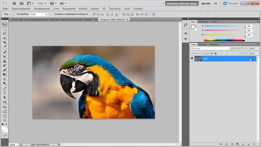Delete layer with trash icon
This screenshot has width=261, height=147.
[x=254, y=144]
